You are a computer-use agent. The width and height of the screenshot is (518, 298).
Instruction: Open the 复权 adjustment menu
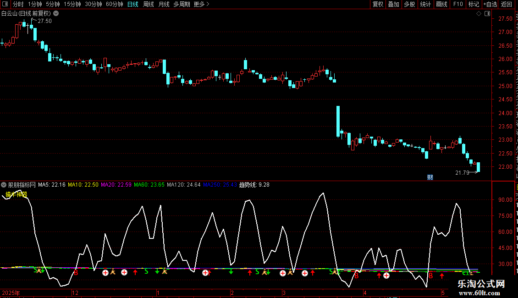pos(378,4)
